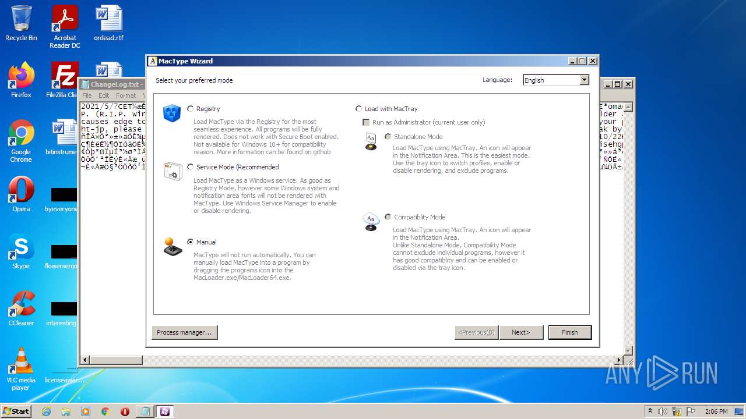This screenshot has width=746, height=419.
Task: Launch Internet Explorer from the taskbar
Action: [x=47, y=411]
